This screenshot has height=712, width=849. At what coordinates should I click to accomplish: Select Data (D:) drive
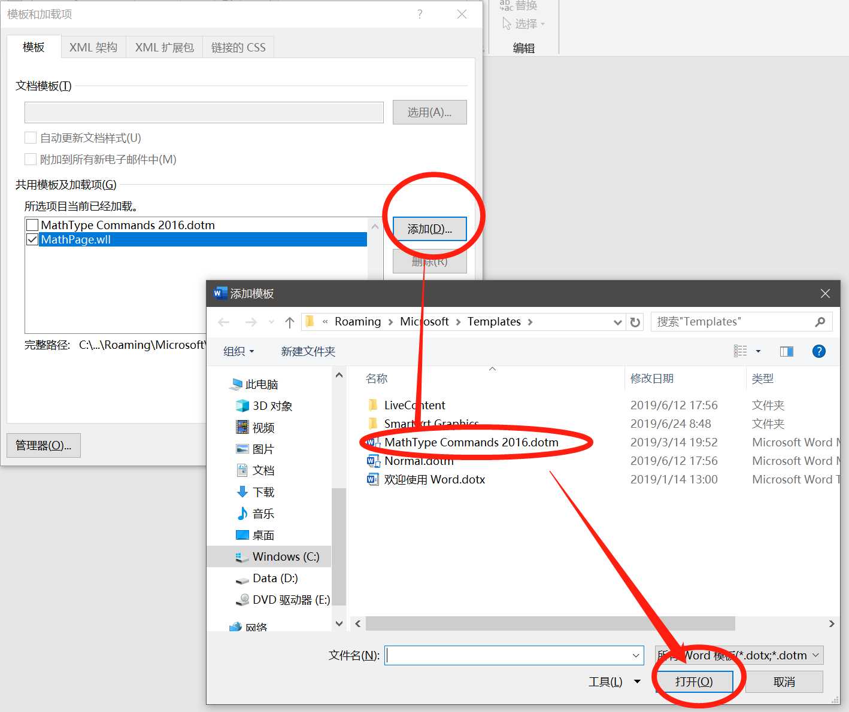267,578
